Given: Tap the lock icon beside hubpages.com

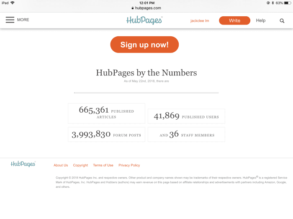Looking at the screenshot, I should [133, 8].
